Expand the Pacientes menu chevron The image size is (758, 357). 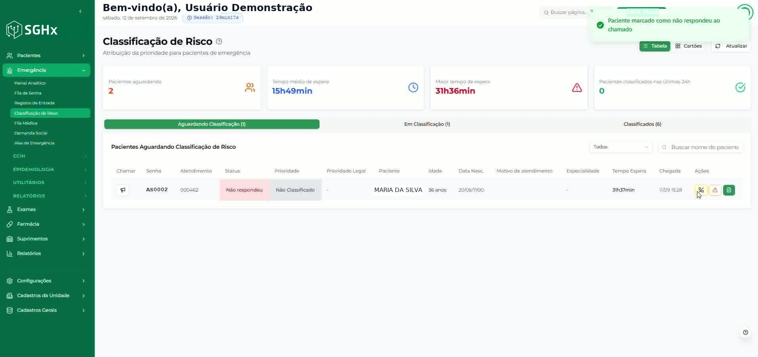[84, 56]
